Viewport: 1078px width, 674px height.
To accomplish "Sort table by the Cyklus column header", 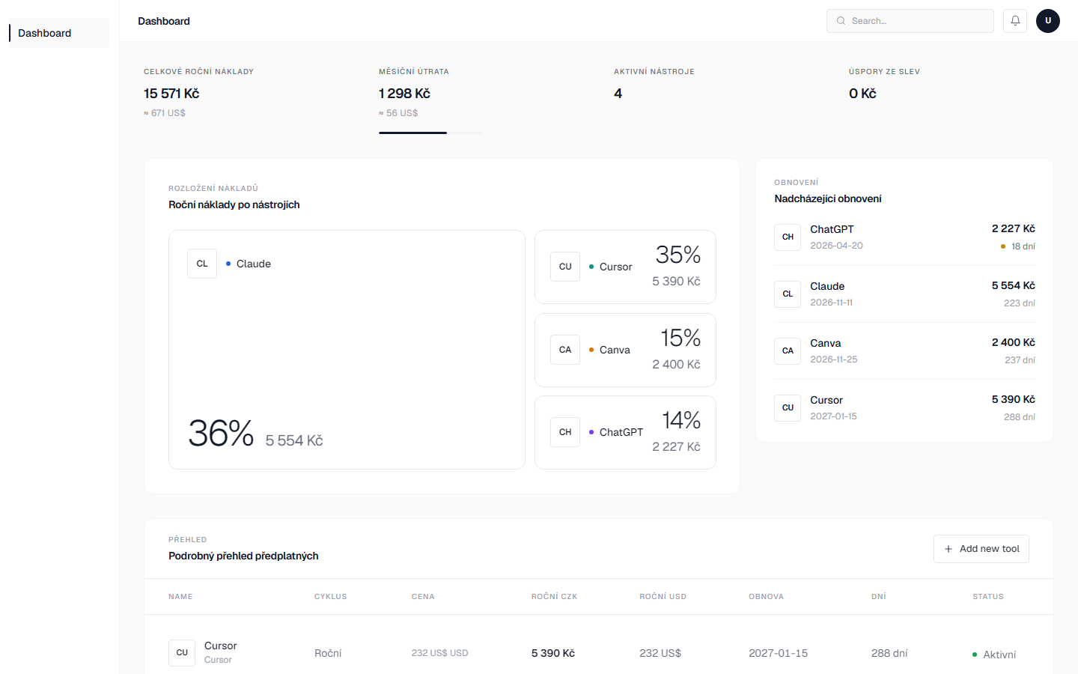I will [330, 597].
